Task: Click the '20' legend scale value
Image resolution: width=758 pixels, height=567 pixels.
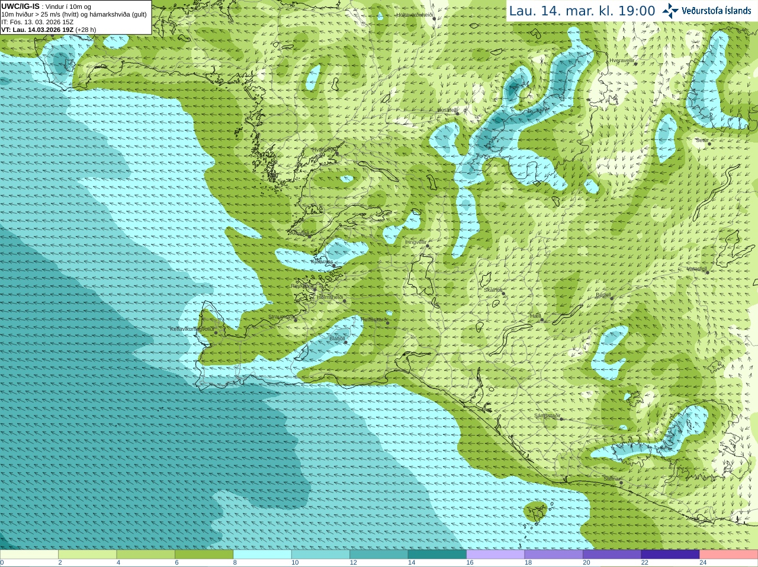Action: [x=586, y=563]
